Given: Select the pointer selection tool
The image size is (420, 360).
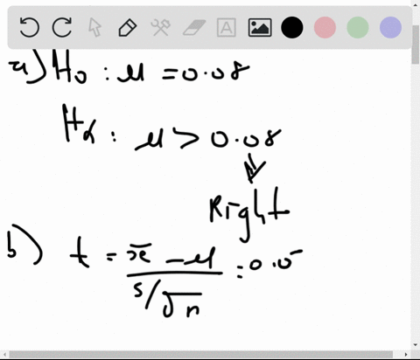Looking at the screenshot, I should tap(94, 27).
